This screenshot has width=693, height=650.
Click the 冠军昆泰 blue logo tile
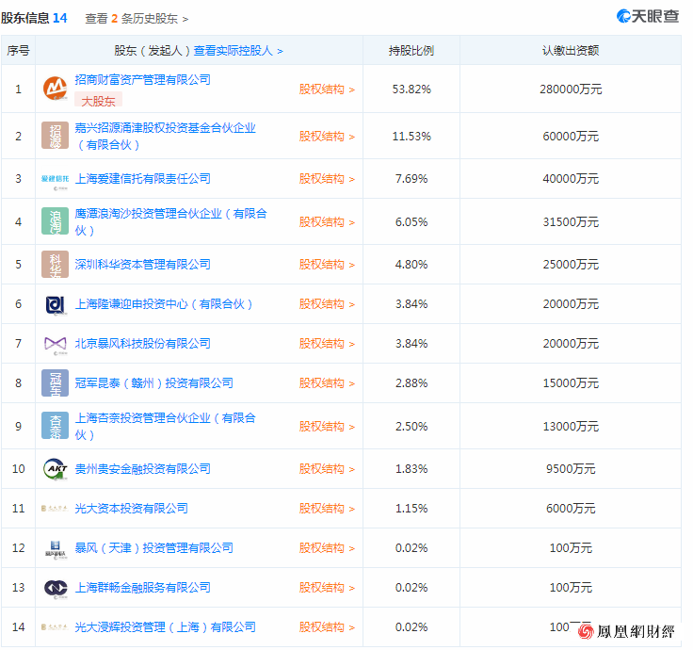coord(56,382)
